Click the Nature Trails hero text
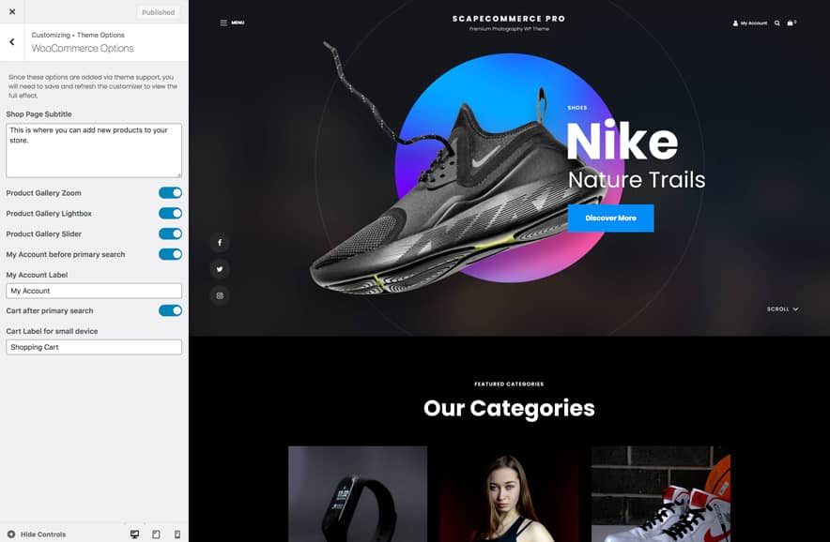830x542 pixels. 637,180
